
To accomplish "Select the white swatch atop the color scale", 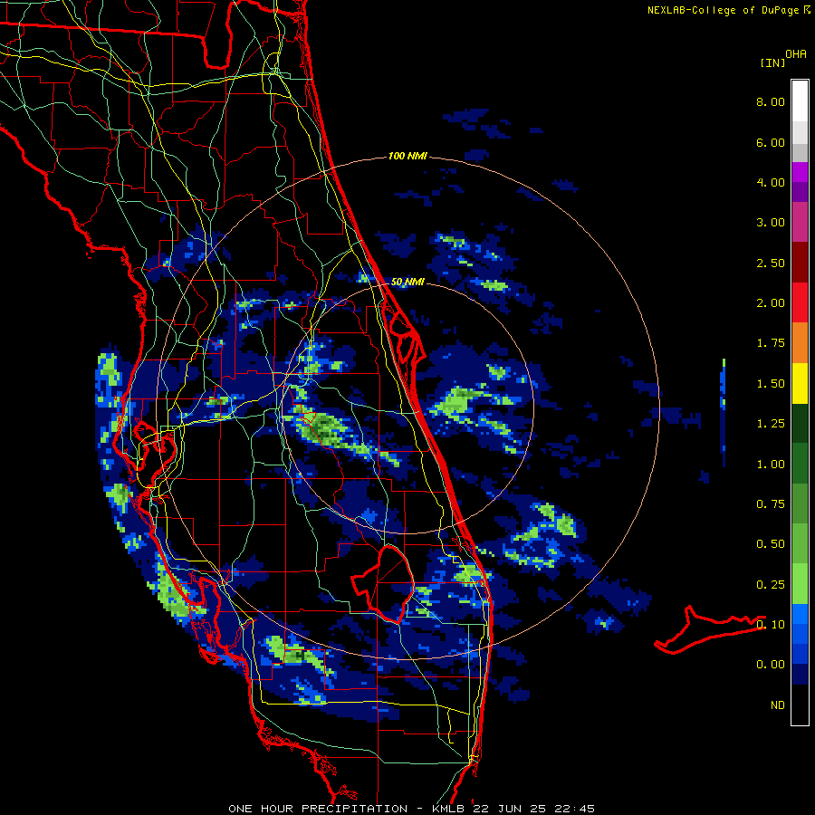I will 800,101.
